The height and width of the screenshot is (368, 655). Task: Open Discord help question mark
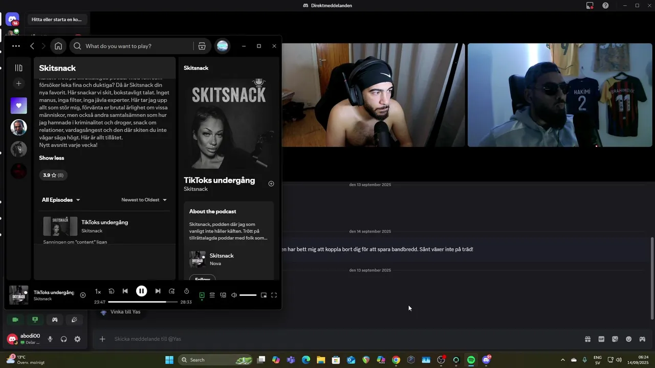point(605,6)
